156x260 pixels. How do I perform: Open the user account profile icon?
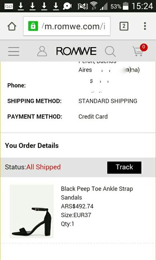(42, 51)
